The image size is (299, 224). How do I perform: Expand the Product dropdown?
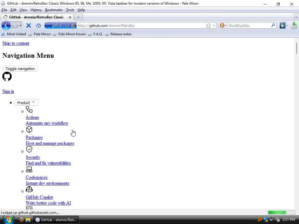[x=26, y=102]
